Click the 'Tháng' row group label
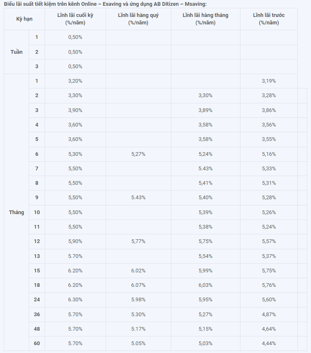 tap(16, 212)
